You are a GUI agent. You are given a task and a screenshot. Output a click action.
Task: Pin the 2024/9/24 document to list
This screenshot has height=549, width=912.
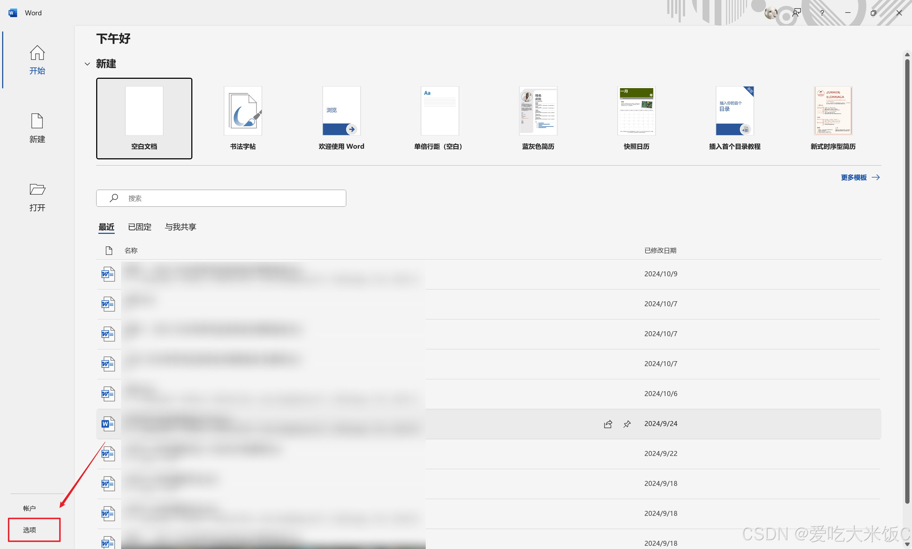tap(627, 424)
